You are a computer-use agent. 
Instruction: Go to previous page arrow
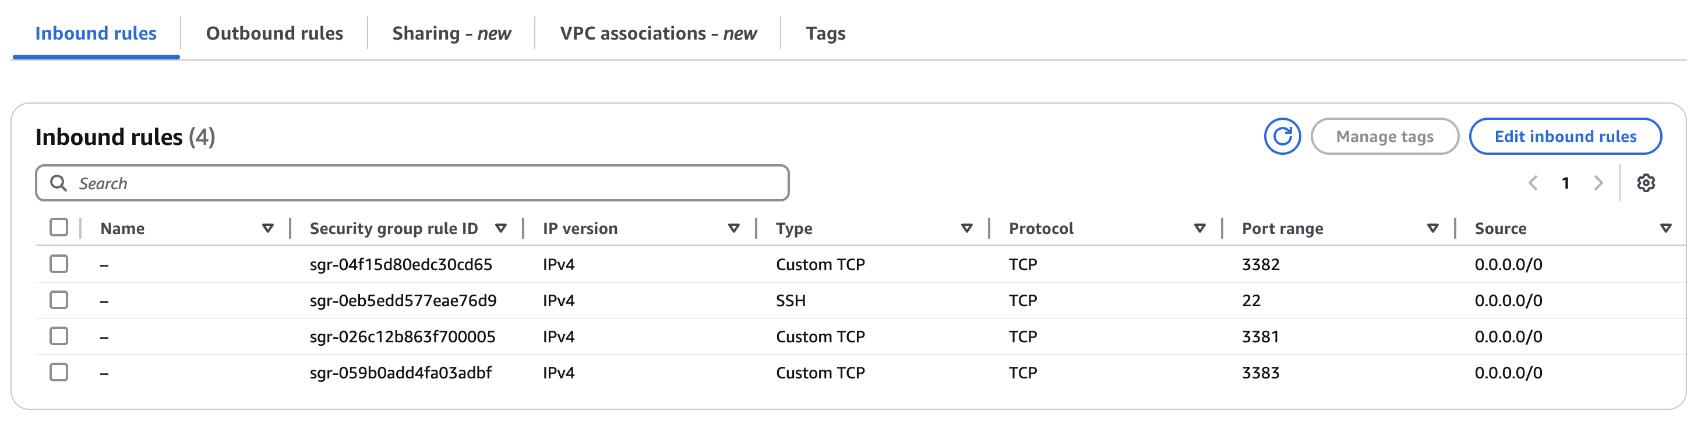1533,183
